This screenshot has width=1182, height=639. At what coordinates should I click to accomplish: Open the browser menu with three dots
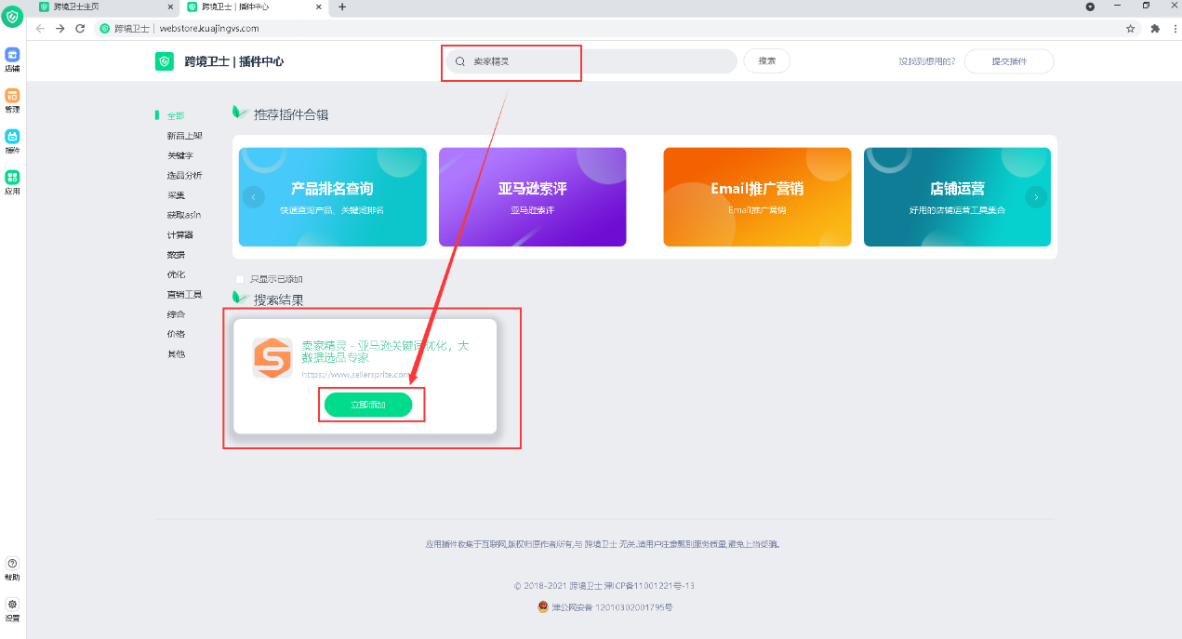1175,28
